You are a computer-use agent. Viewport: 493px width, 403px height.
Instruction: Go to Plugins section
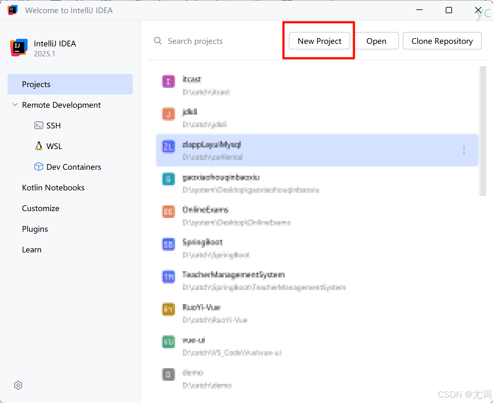(x=35, y=229)
